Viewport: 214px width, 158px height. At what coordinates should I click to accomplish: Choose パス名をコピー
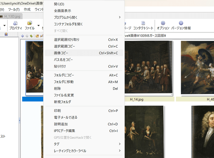(84, 60)
